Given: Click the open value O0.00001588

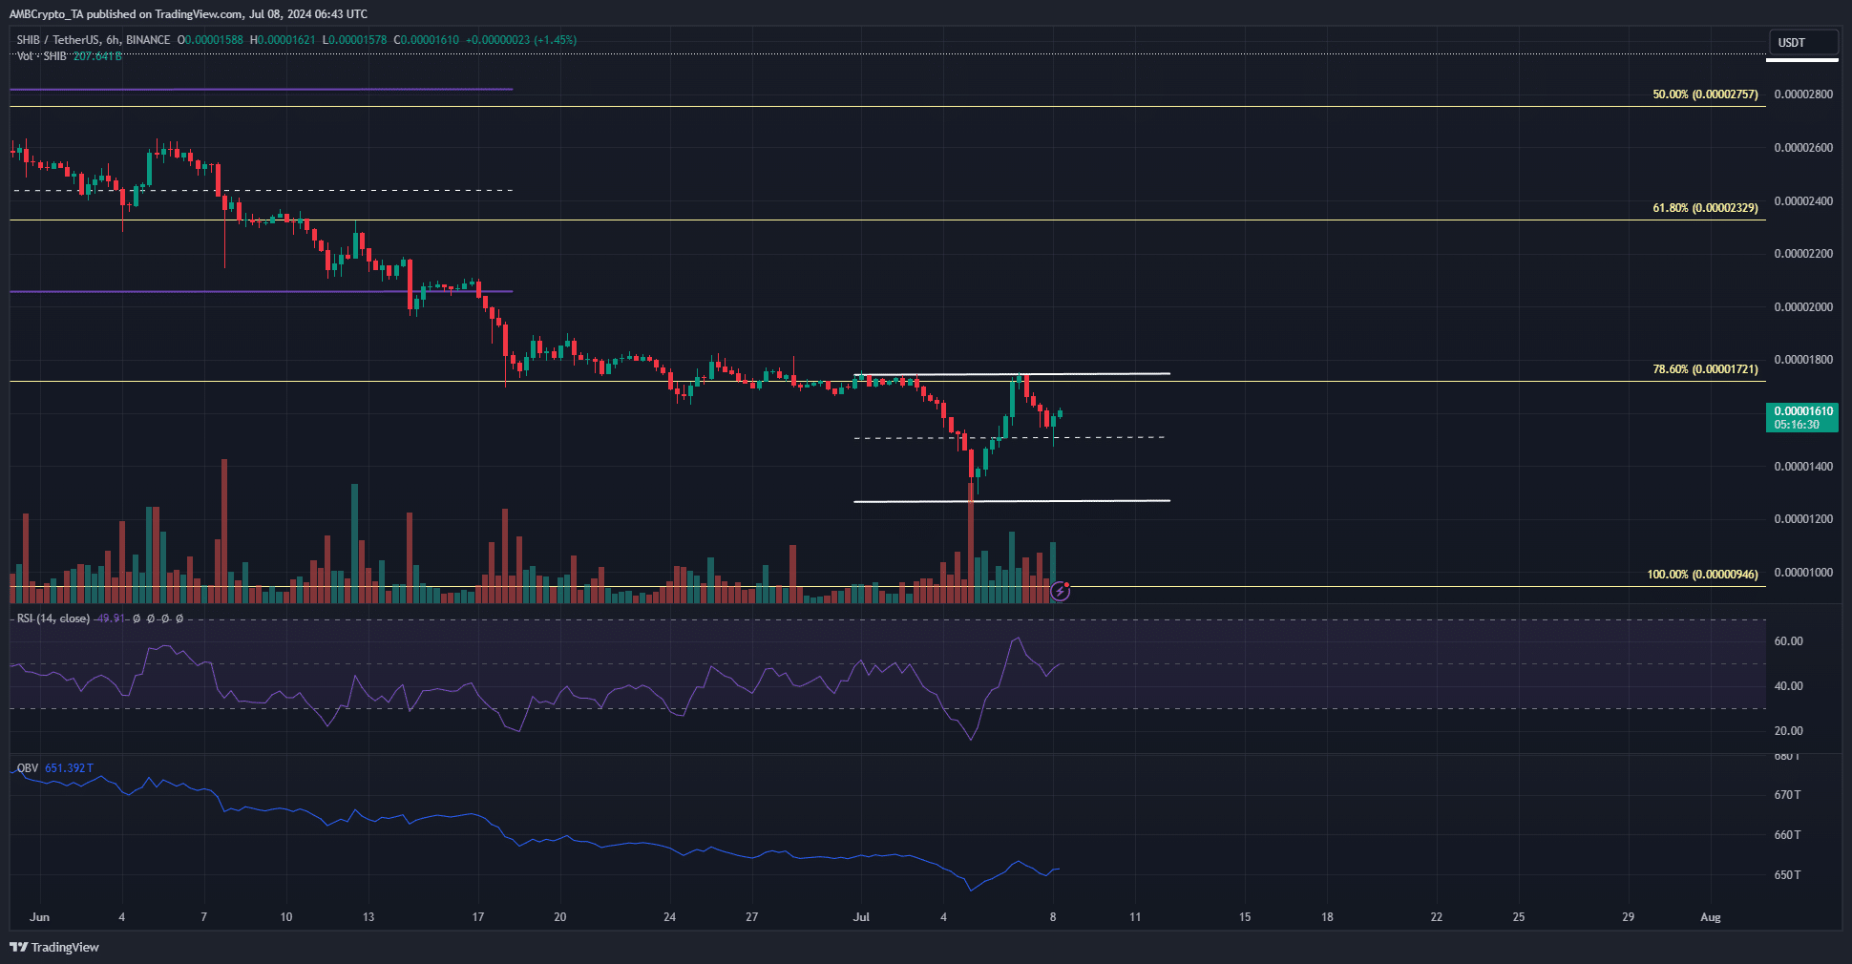Looking at the screenshot, I should (x=210, y=40).
